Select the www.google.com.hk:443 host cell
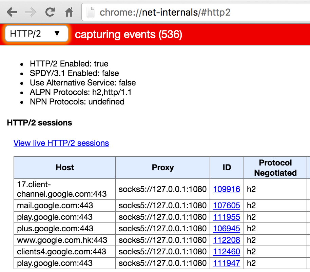This screenshot has width=310, height=272. pos(65,240)
